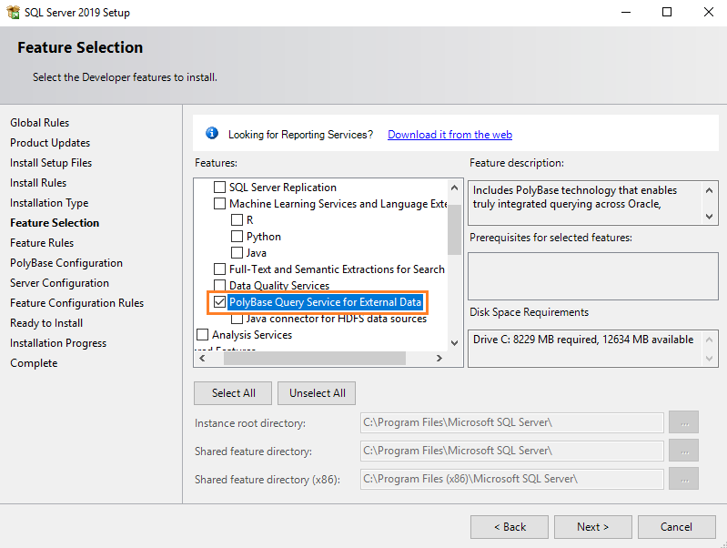Click the features list vertical scrollbar thumb

point(454,229)
